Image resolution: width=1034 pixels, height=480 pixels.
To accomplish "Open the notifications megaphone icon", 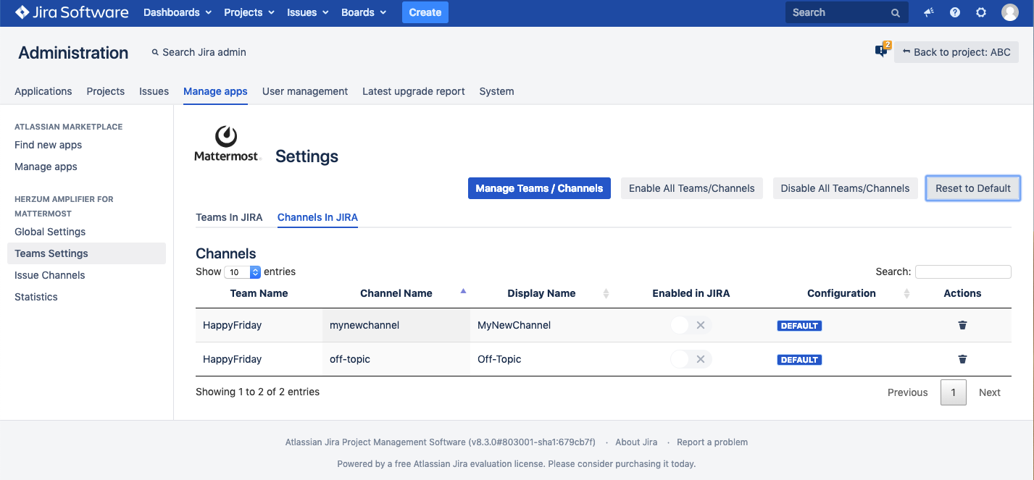I will (x=928, y=12).
